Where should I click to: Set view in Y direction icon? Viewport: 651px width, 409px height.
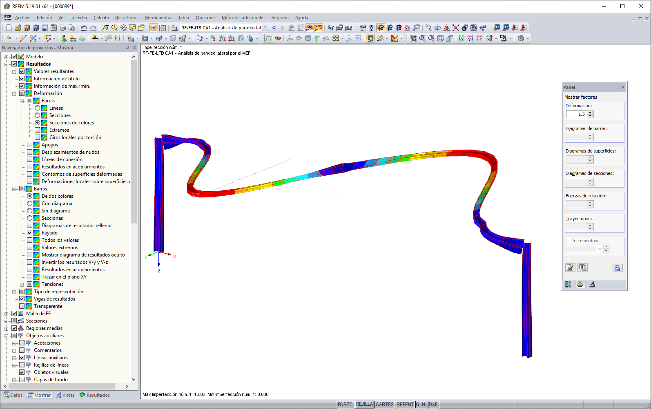pos(470,38)
